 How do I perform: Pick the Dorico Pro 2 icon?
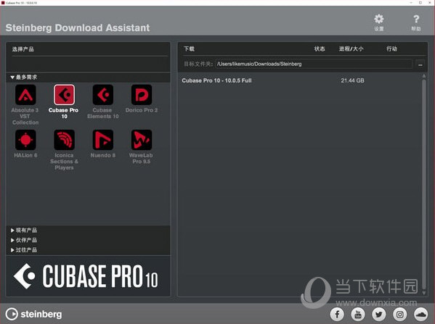click(142, 95)
